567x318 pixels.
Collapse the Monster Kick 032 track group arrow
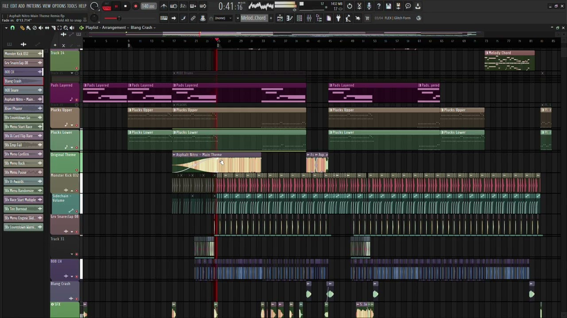[x=71, y=191]
